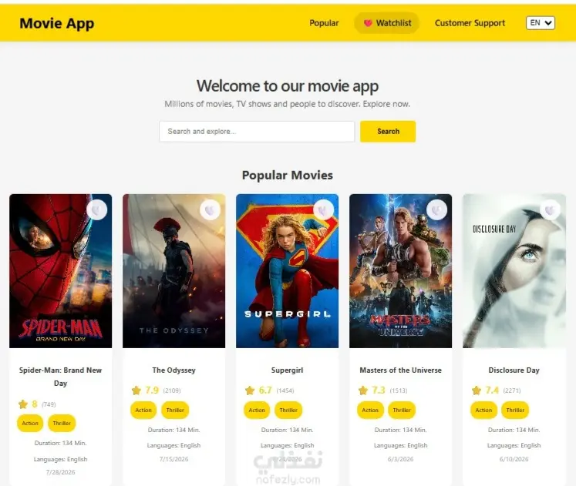The width and height of the screenshot is (576, 486).
Task: Click the 6/3/2026 release date
Action: (400, 459)
